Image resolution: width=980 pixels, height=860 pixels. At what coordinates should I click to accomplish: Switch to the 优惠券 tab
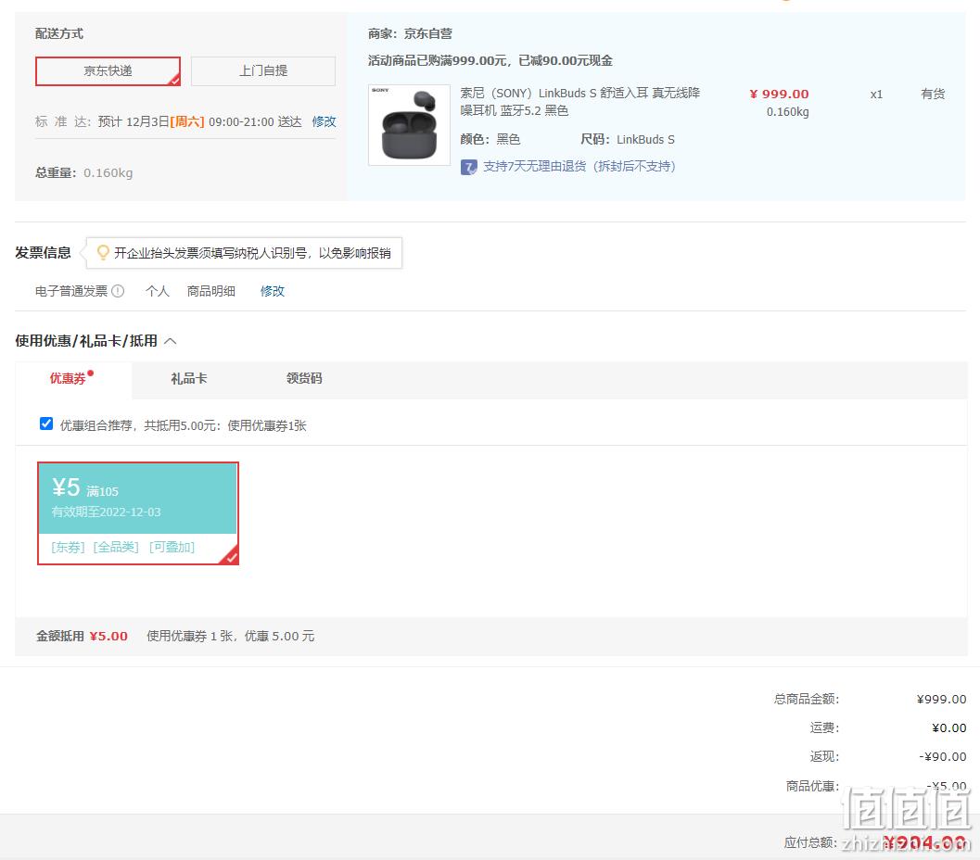[x=68, y=378]
